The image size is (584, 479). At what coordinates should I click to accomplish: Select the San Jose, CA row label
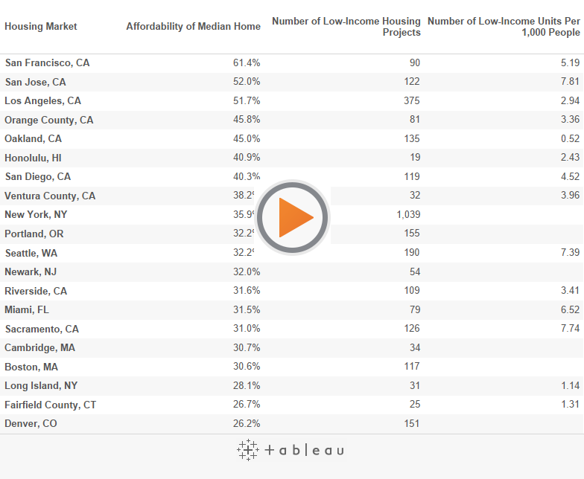click(x=35, y=83)
